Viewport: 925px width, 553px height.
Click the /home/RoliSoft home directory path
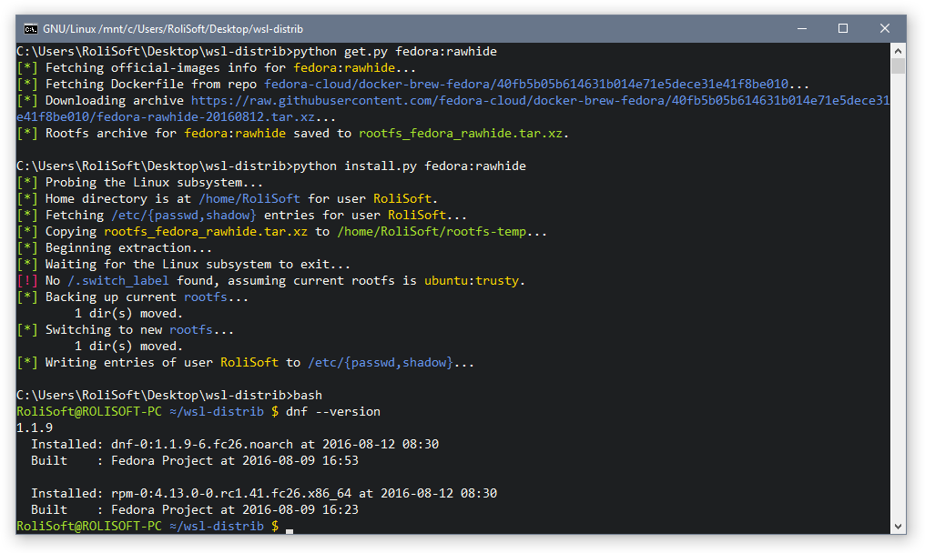coord(249,198)
